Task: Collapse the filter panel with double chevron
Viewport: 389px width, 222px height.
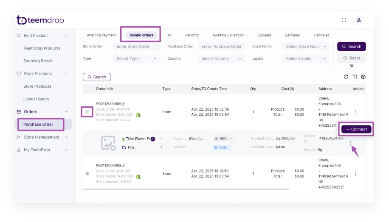Action: 351,66
